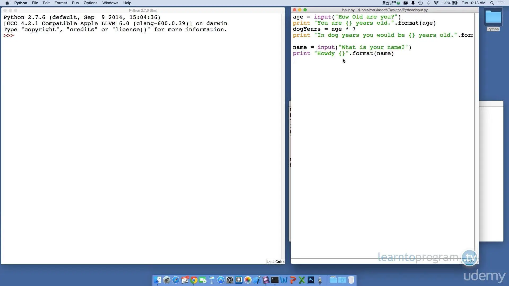Click the notifications bell icon in menu bar
This screenshot has width=509, height=286.
coord(413,3)
